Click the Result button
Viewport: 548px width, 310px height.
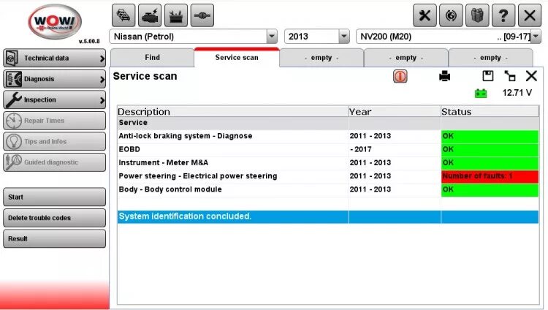[x=54, y=238]
